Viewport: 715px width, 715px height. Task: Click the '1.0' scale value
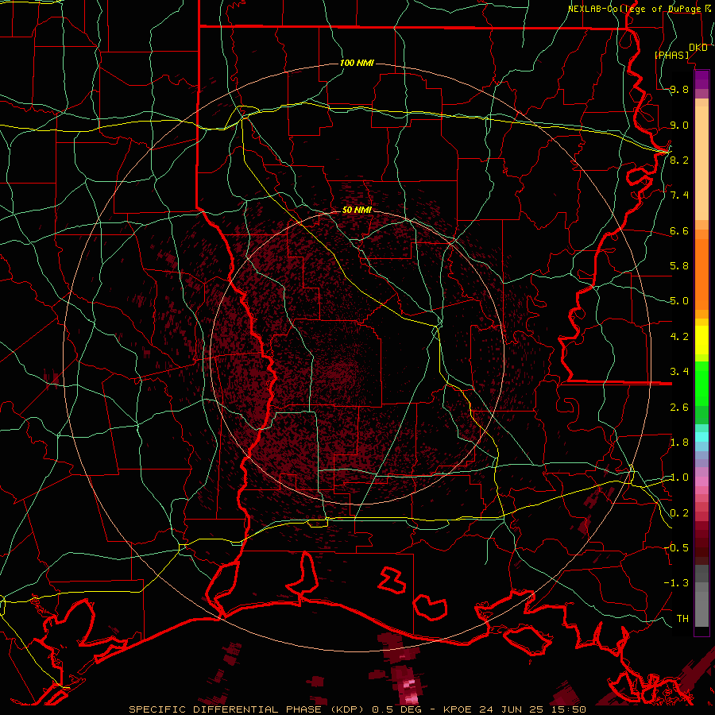[679, 477]
